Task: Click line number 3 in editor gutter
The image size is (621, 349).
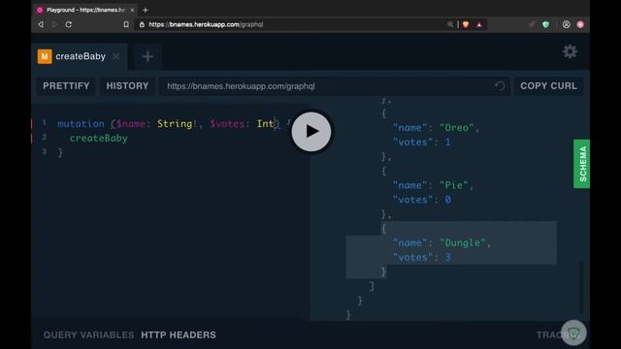Action: pyautogui.click(x=44, y=151)
